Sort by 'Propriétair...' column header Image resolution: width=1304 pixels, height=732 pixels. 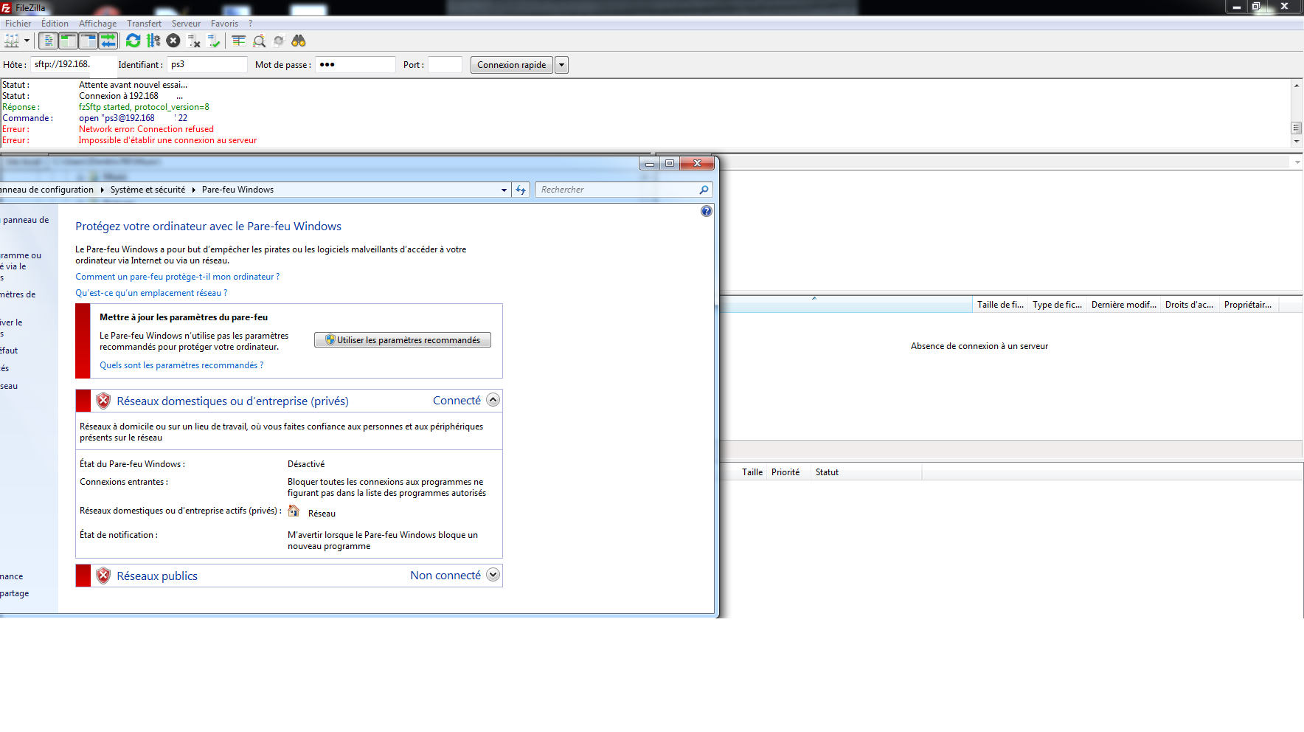(x=1248, y=305)
